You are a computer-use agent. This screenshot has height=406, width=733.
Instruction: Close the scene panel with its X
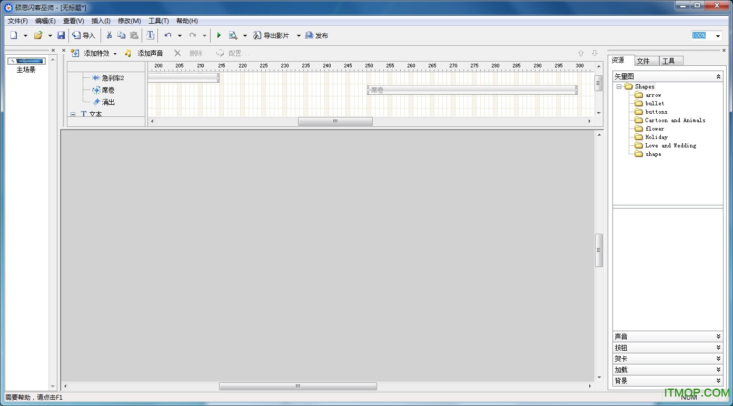[53, 51]
